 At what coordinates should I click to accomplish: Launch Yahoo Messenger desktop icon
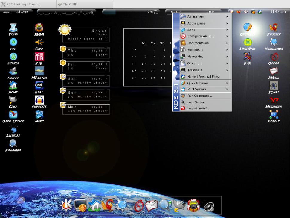click(x=274, y=102)
